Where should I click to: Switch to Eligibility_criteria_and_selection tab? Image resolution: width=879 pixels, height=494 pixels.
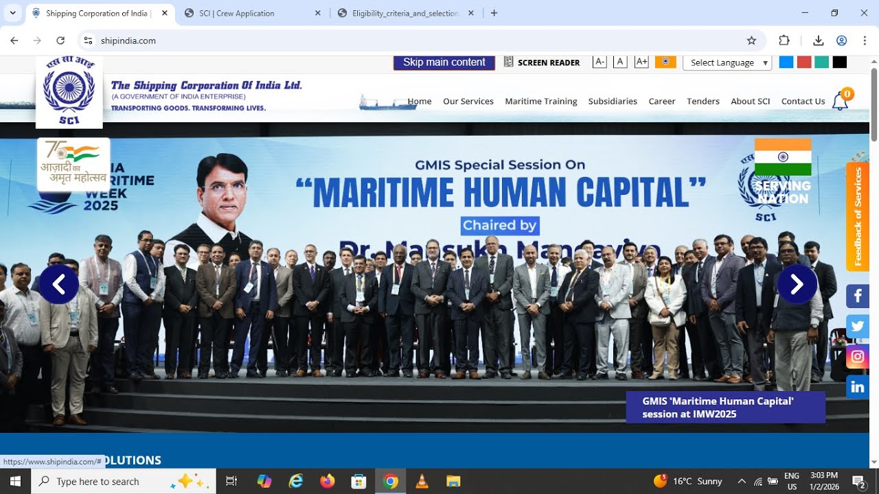(x=405, y=13)
